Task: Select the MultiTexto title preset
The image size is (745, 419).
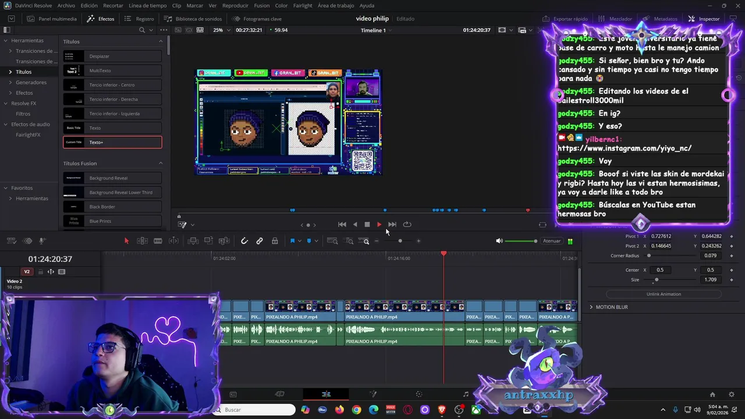Action: coord(112,70)
